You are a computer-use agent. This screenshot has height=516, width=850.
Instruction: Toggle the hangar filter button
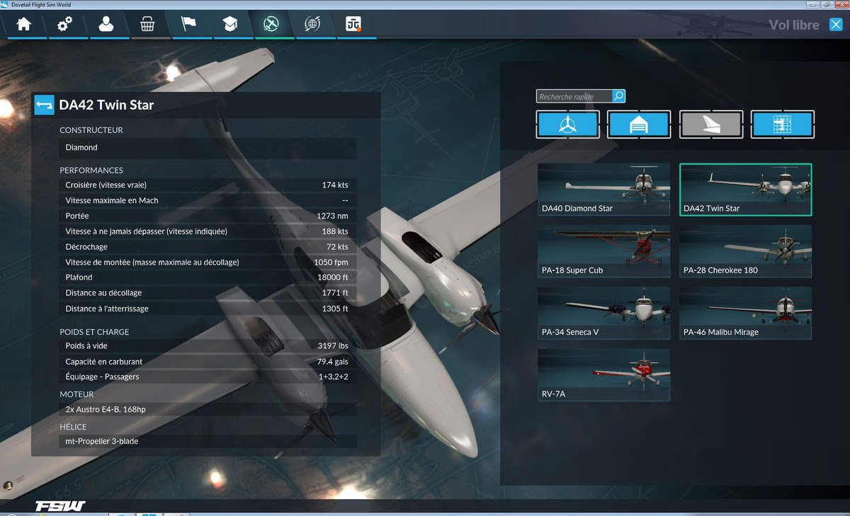pos(640,125)
